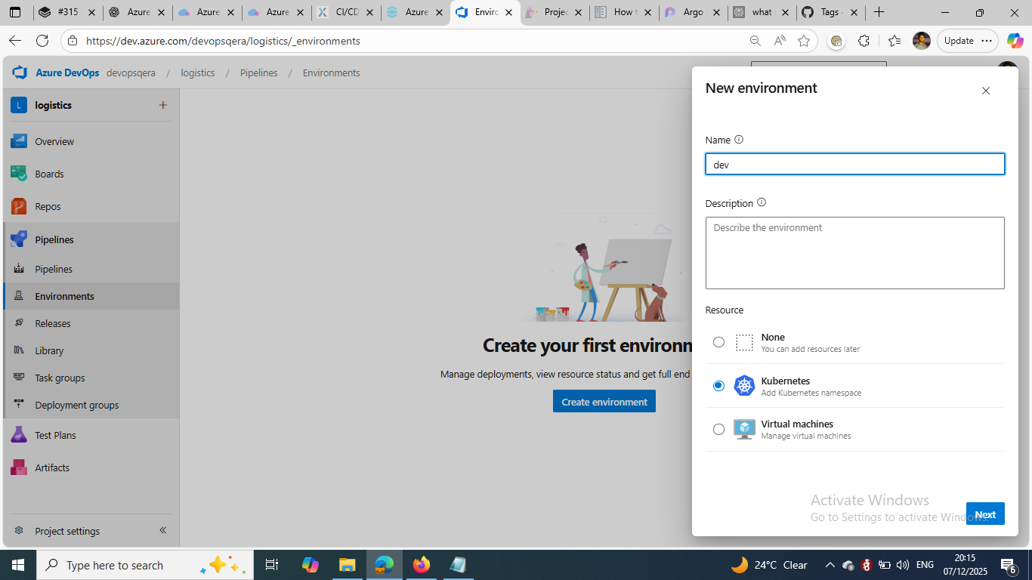
Task: Click the Name field info icon
Action: click(x=739, y=140)
